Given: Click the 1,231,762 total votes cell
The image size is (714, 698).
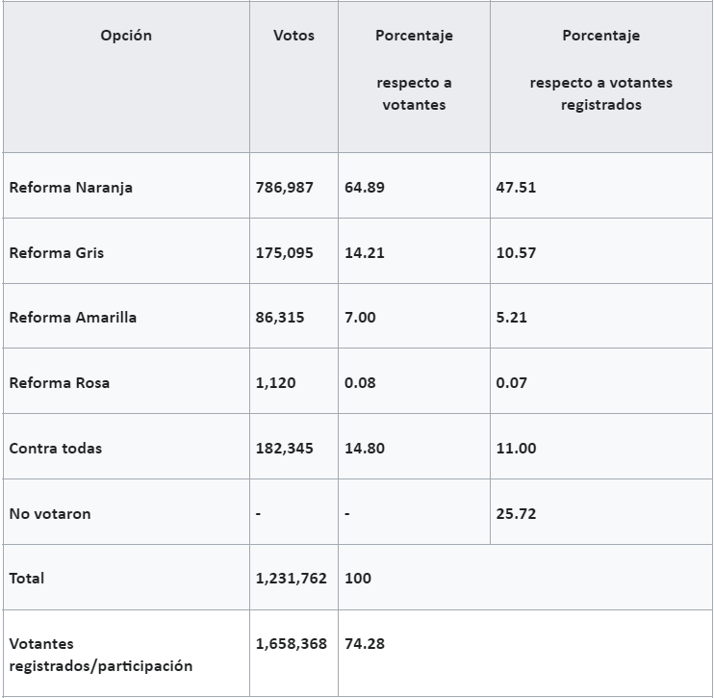Looking at the screenshot, I should pyautogui.click(x=292, y=578).
